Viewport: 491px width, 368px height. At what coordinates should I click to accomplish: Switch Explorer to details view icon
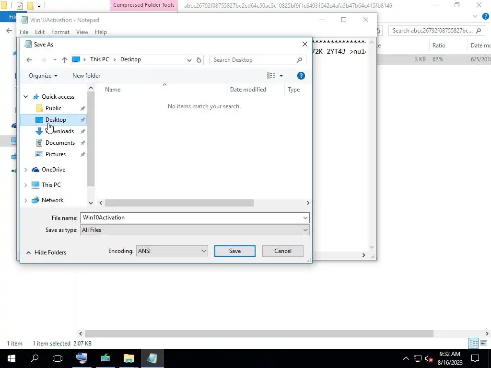tap(473, 343)
